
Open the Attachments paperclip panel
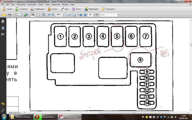click(x=3, y=110)
